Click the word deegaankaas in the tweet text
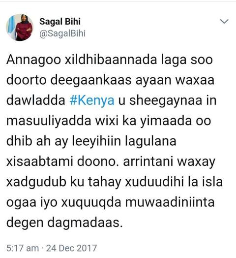The width and height of the screenshot is (236, 258). pyautogui.click(x=91, y=81)
